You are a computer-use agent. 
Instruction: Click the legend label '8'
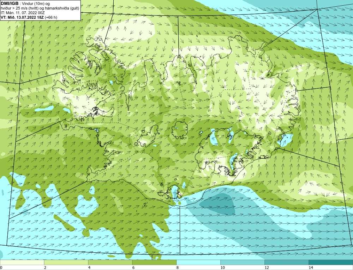point(178,268)
